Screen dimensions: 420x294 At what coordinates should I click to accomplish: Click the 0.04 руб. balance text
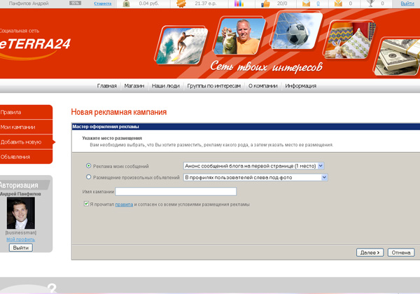tap(148, 3)
